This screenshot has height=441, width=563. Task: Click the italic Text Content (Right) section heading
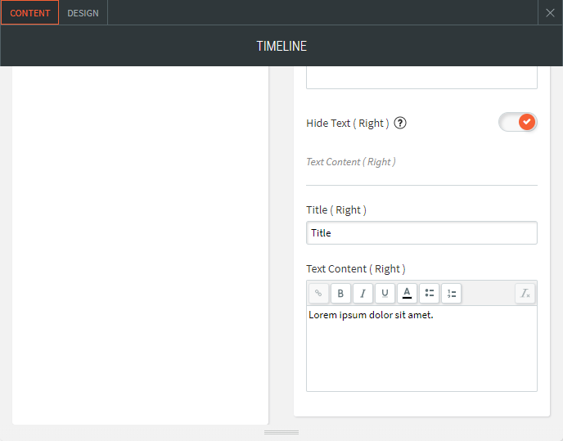click(x=351, y=162)
